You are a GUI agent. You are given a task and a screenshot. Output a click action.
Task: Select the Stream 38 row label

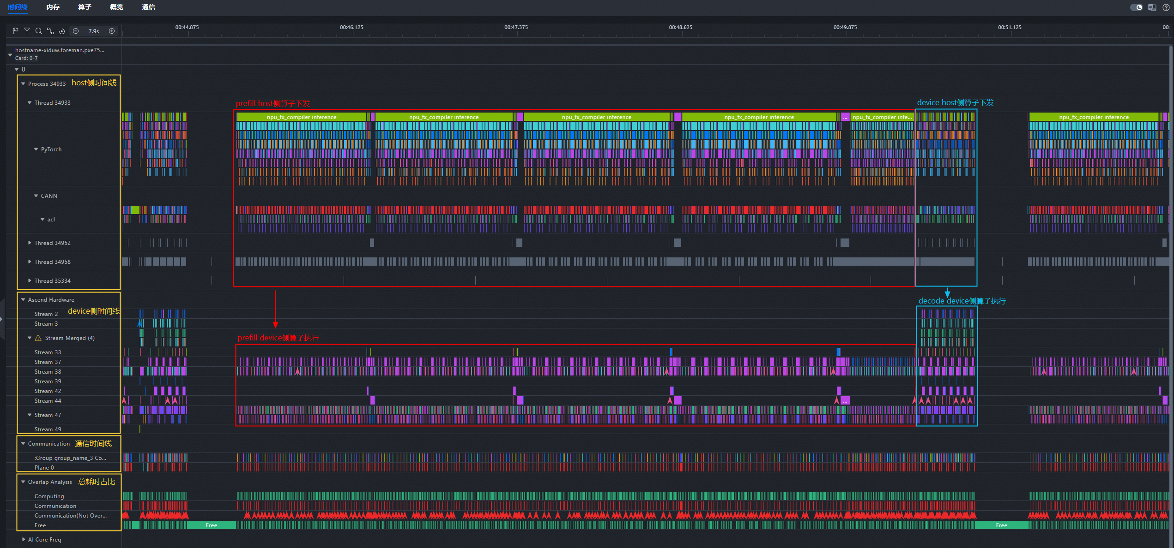(48, 372)
